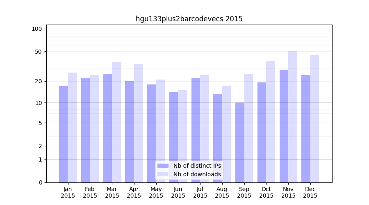Click the 100 y-axis tick label

click(x=37, y=29)
